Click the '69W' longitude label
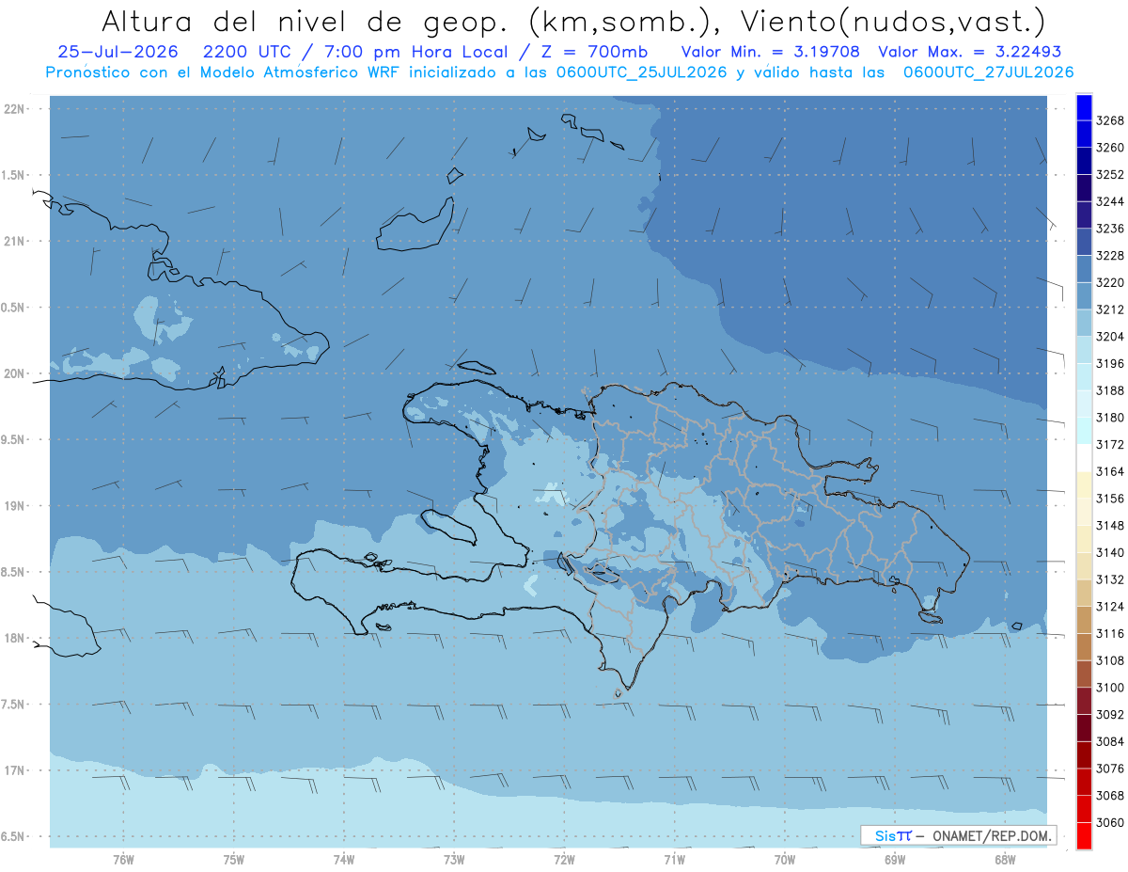The height and width of the screenshot is (872, 1128). coord(895,859)
